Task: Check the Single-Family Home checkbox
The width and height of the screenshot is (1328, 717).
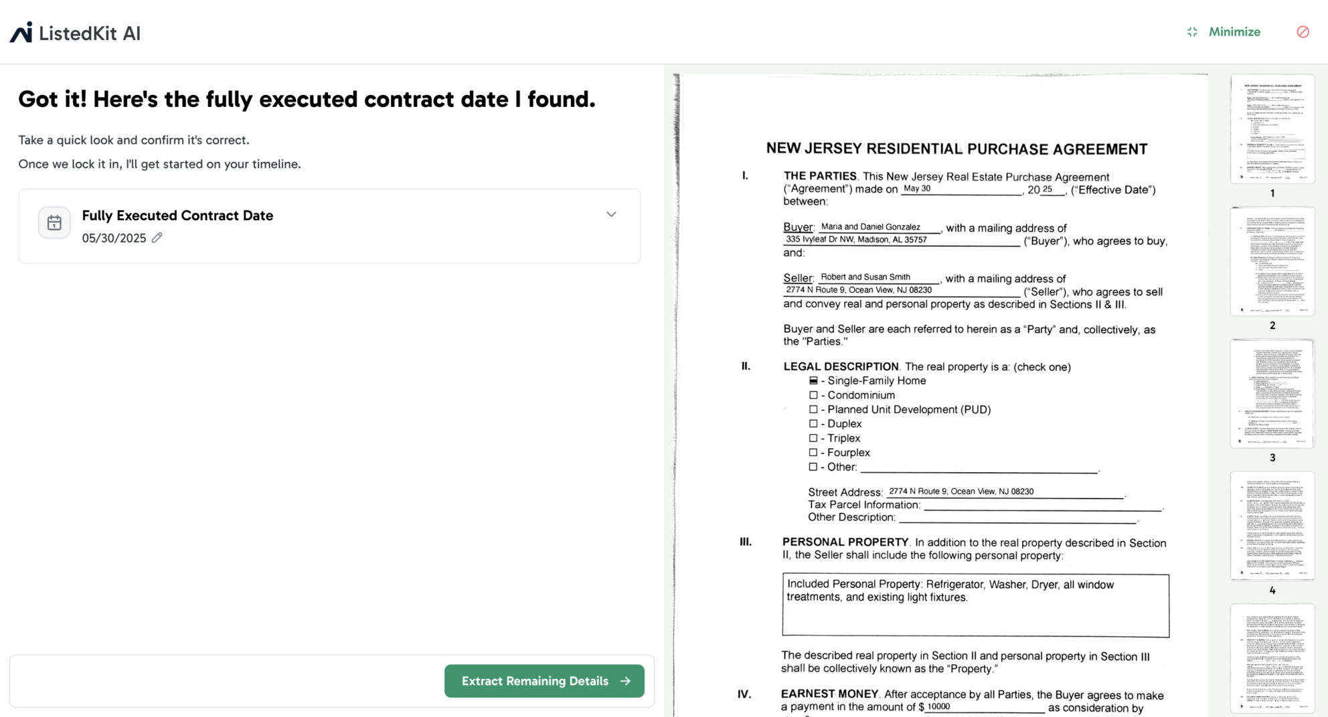Action: [813, 381]
